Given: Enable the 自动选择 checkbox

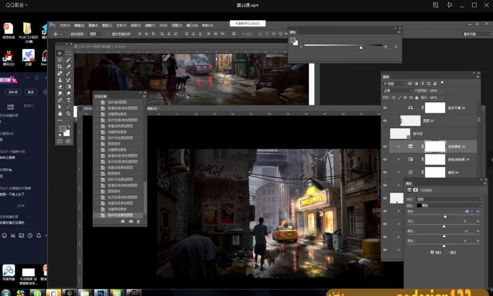Looking at the screenshot, I should click(68, 34).
